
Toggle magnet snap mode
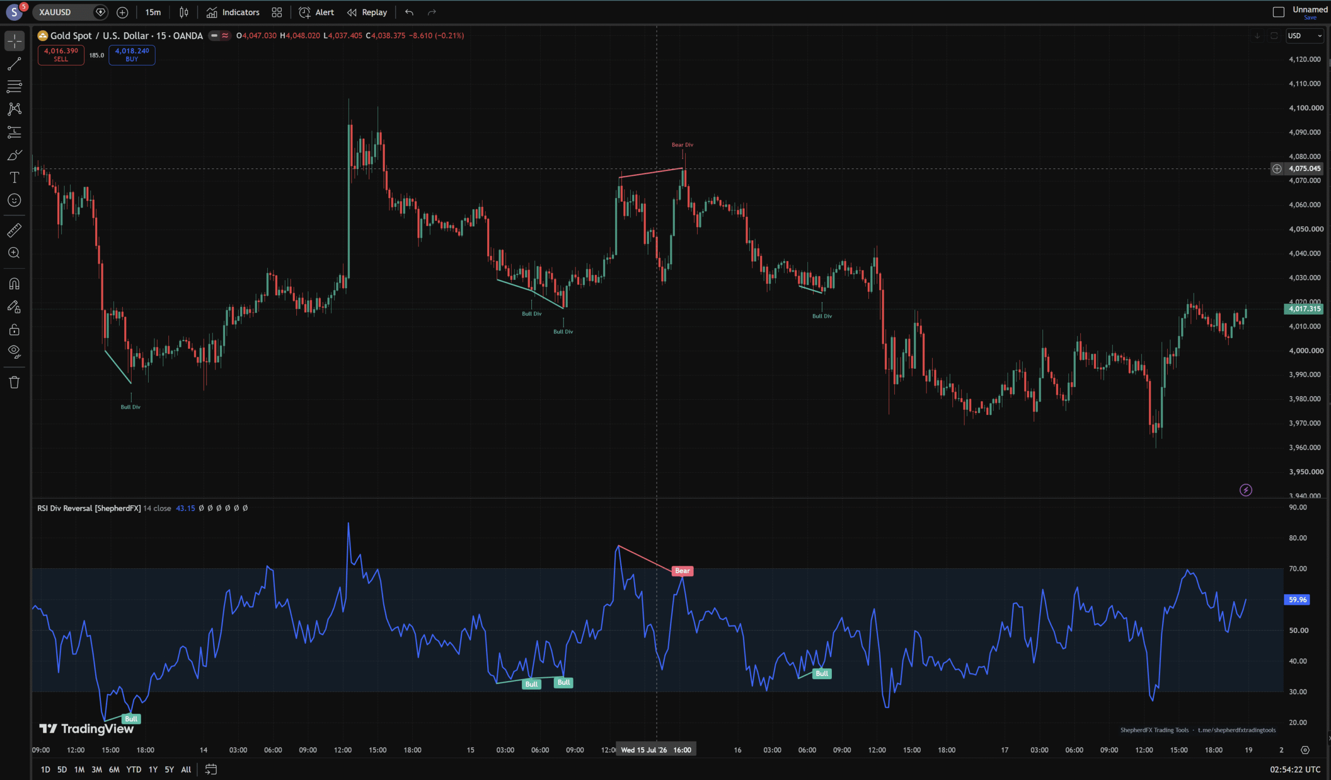(x=14, y=283)
